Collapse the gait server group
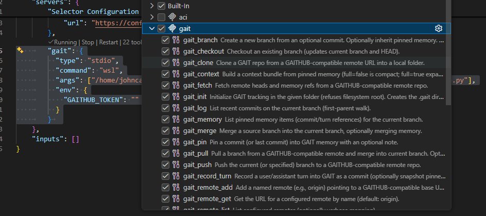This screenshot has width=486, height=216. (x=151, y=28)
